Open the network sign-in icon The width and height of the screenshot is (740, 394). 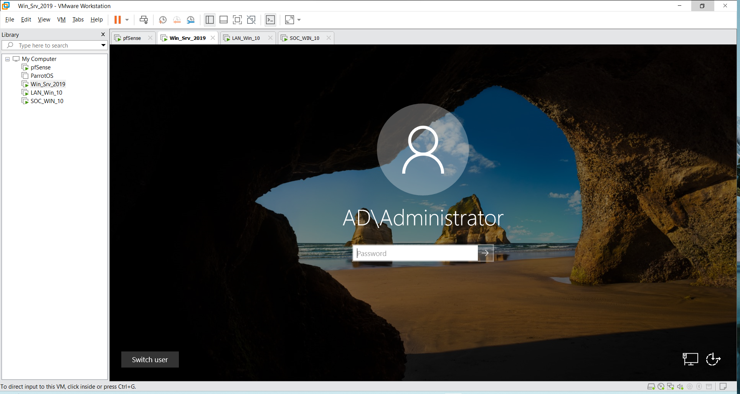click(690, 360)
